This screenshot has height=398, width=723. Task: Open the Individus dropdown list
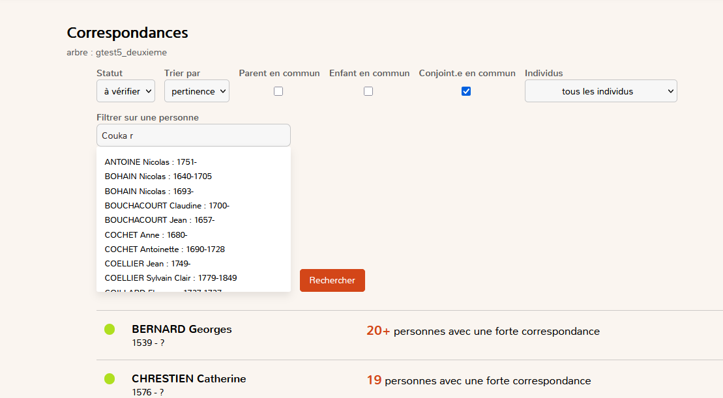[600, 91]
